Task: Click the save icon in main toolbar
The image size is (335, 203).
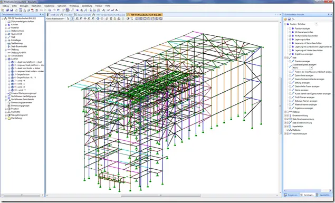Action: tap(12, 10)
